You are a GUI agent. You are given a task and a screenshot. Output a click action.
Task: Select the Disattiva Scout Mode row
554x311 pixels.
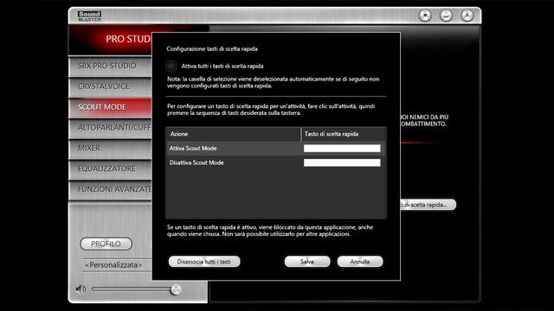276,162
